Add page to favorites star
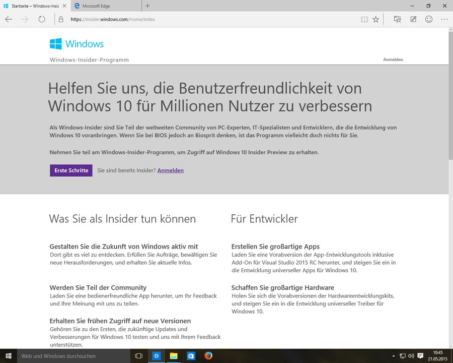Viewport: 453px width, 363px height. point(375,19)
